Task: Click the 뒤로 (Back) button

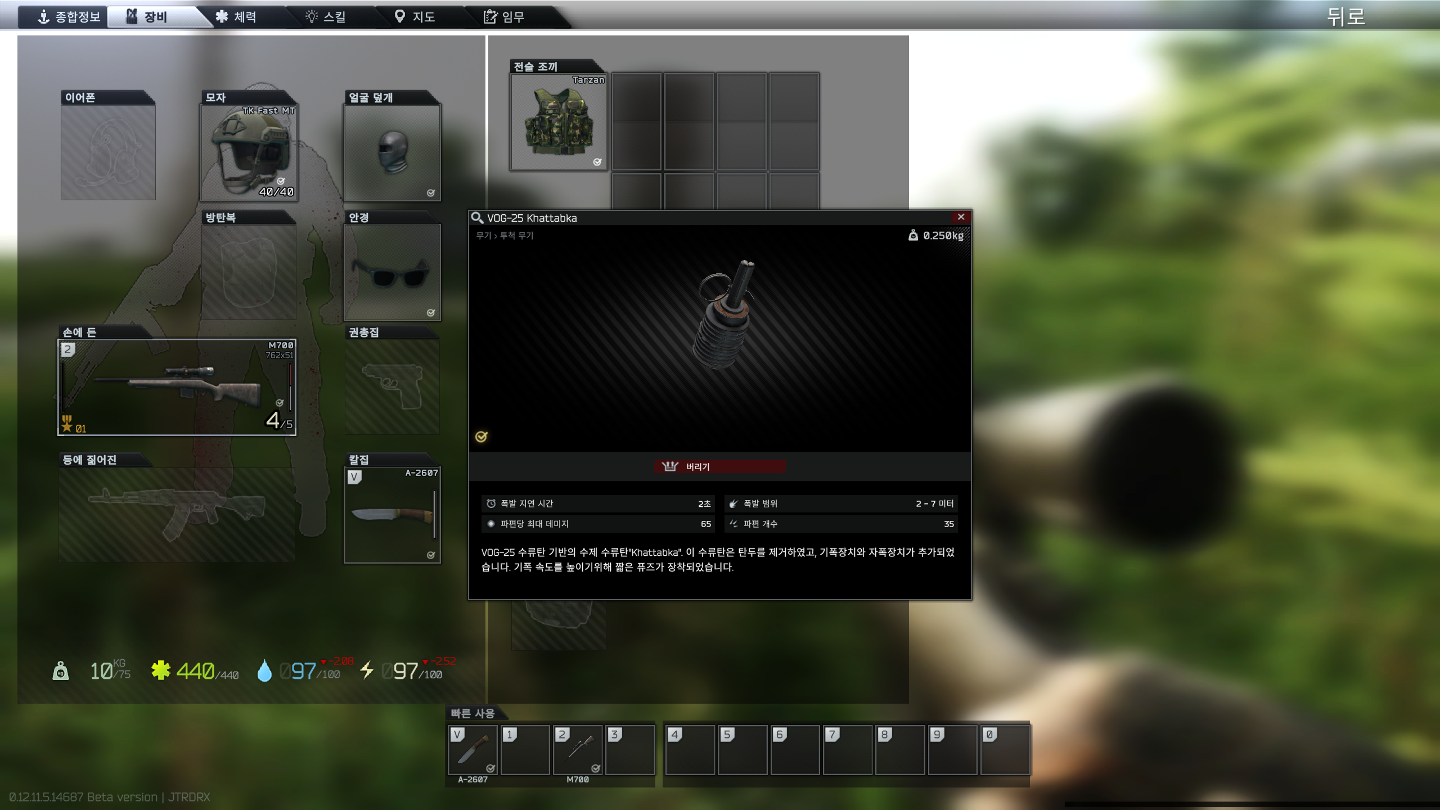Action: pos(1345,16)
